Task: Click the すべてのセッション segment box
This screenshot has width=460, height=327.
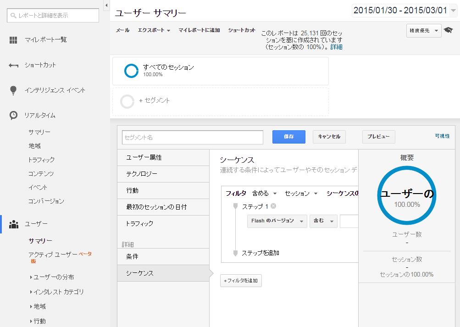Action: tap(221, 71)
